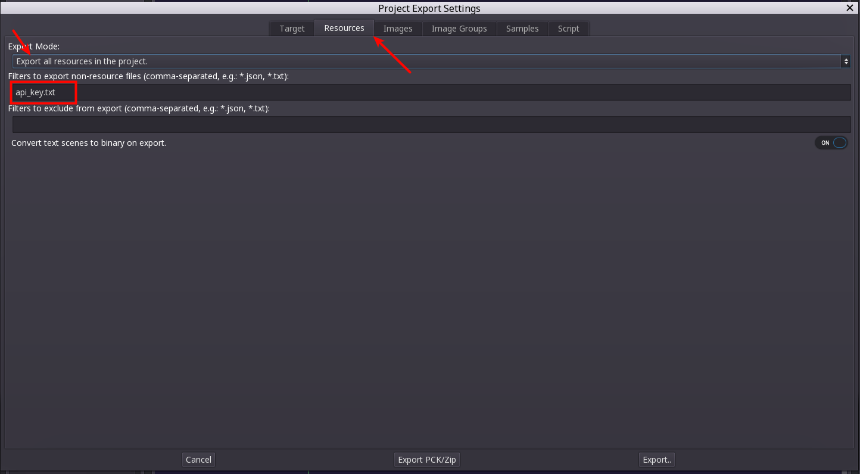
Task: Click the exclude from export filter field
Action: click(432, 124)
